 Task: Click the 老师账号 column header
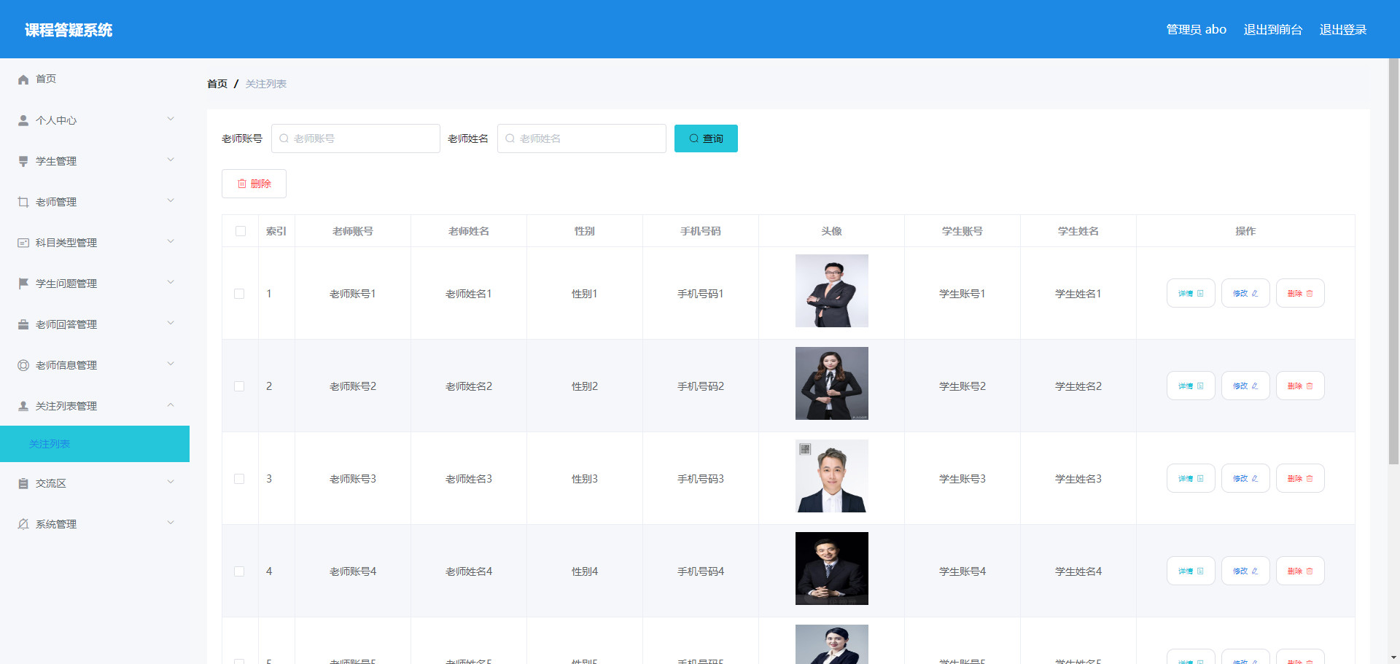[x=353, y=231]
